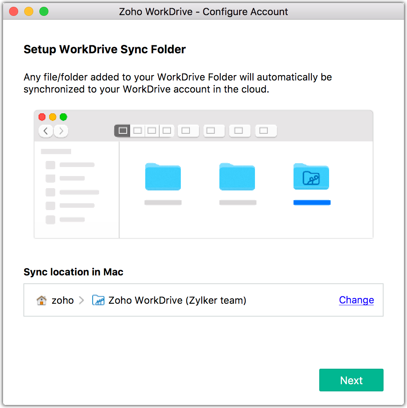Click the sync location path field
Viewport: 407px width, 408px height.
203,300
